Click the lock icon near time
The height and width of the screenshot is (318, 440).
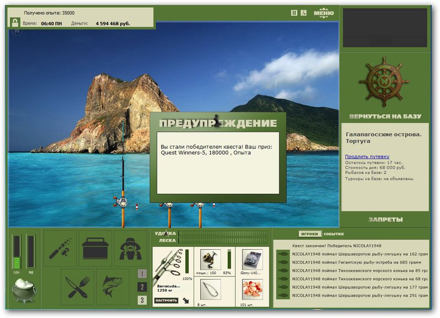click(15, 22)
